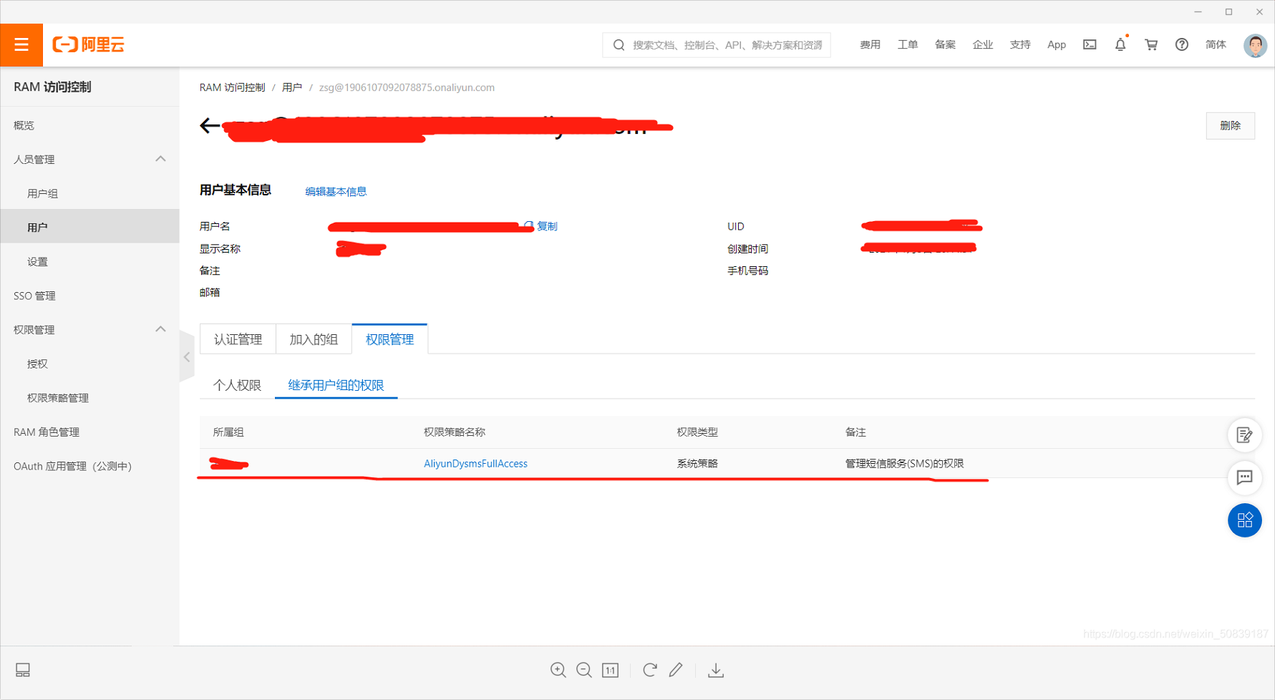Go back using the left arrow
The height and width of the screenshot is (700, 1275).
click(210, 125)
